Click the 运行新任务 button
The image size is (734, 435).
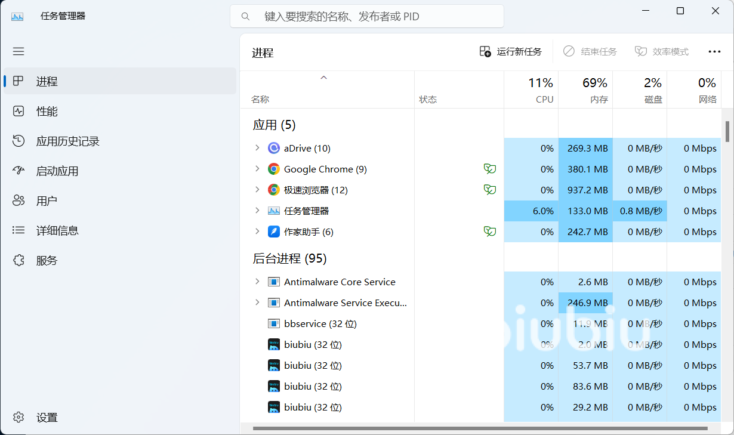511,52
